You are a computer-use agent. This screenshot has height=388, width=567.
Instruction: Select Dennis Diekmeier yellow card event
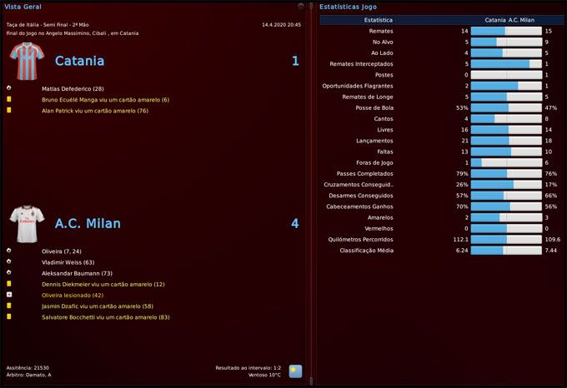click(103, 284)
